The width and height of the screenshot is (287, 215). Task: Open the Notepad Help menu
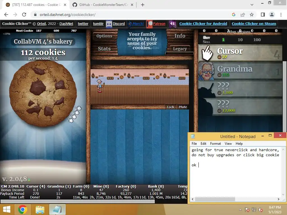pyautogui.click(x=239, y=144)
